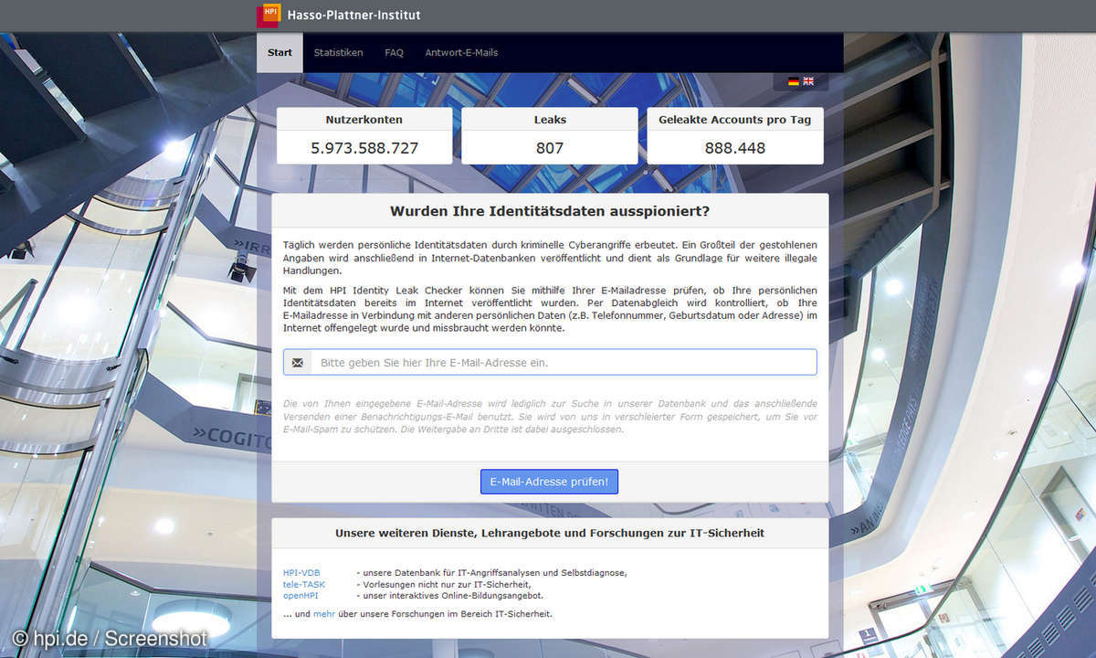Switch language to English flag
The image size is (1096, 658).
coord(808,81)
